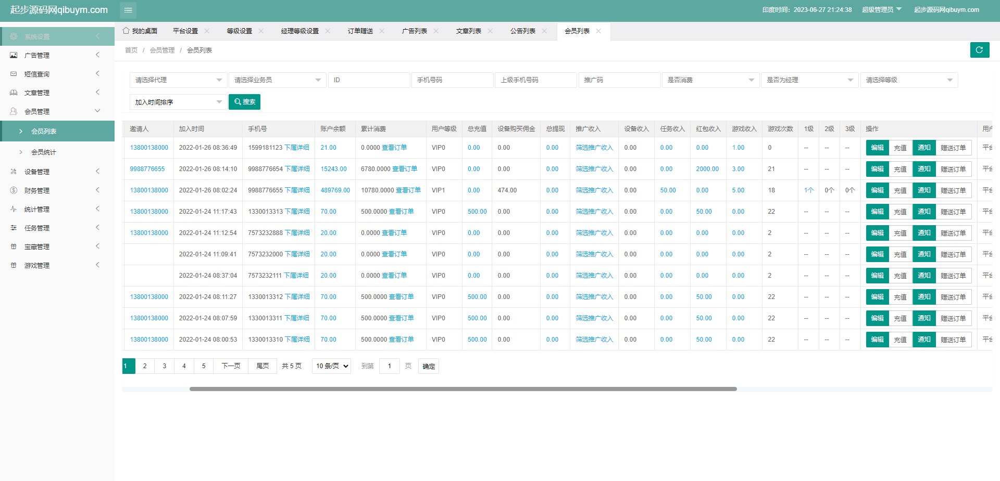This screenshot has width=1000, height=481.
Task: Click the horizontal table scrollbar
Action: (x=463, y=389)
